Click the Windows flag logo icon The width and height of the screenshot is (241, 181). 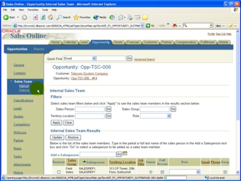click(x=236, y=10)
